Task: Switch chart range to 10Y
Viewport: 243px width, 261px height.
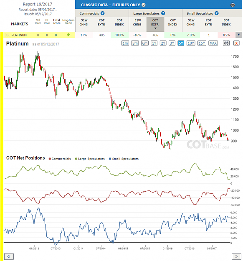Action: [x=190, y=43]
